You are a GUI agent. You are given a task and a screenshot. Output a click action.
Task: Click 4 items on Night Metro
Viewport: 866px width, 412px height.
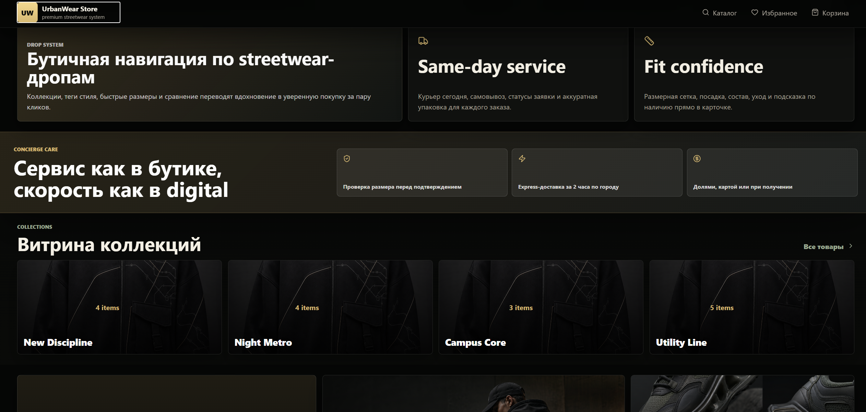(307, 308)
